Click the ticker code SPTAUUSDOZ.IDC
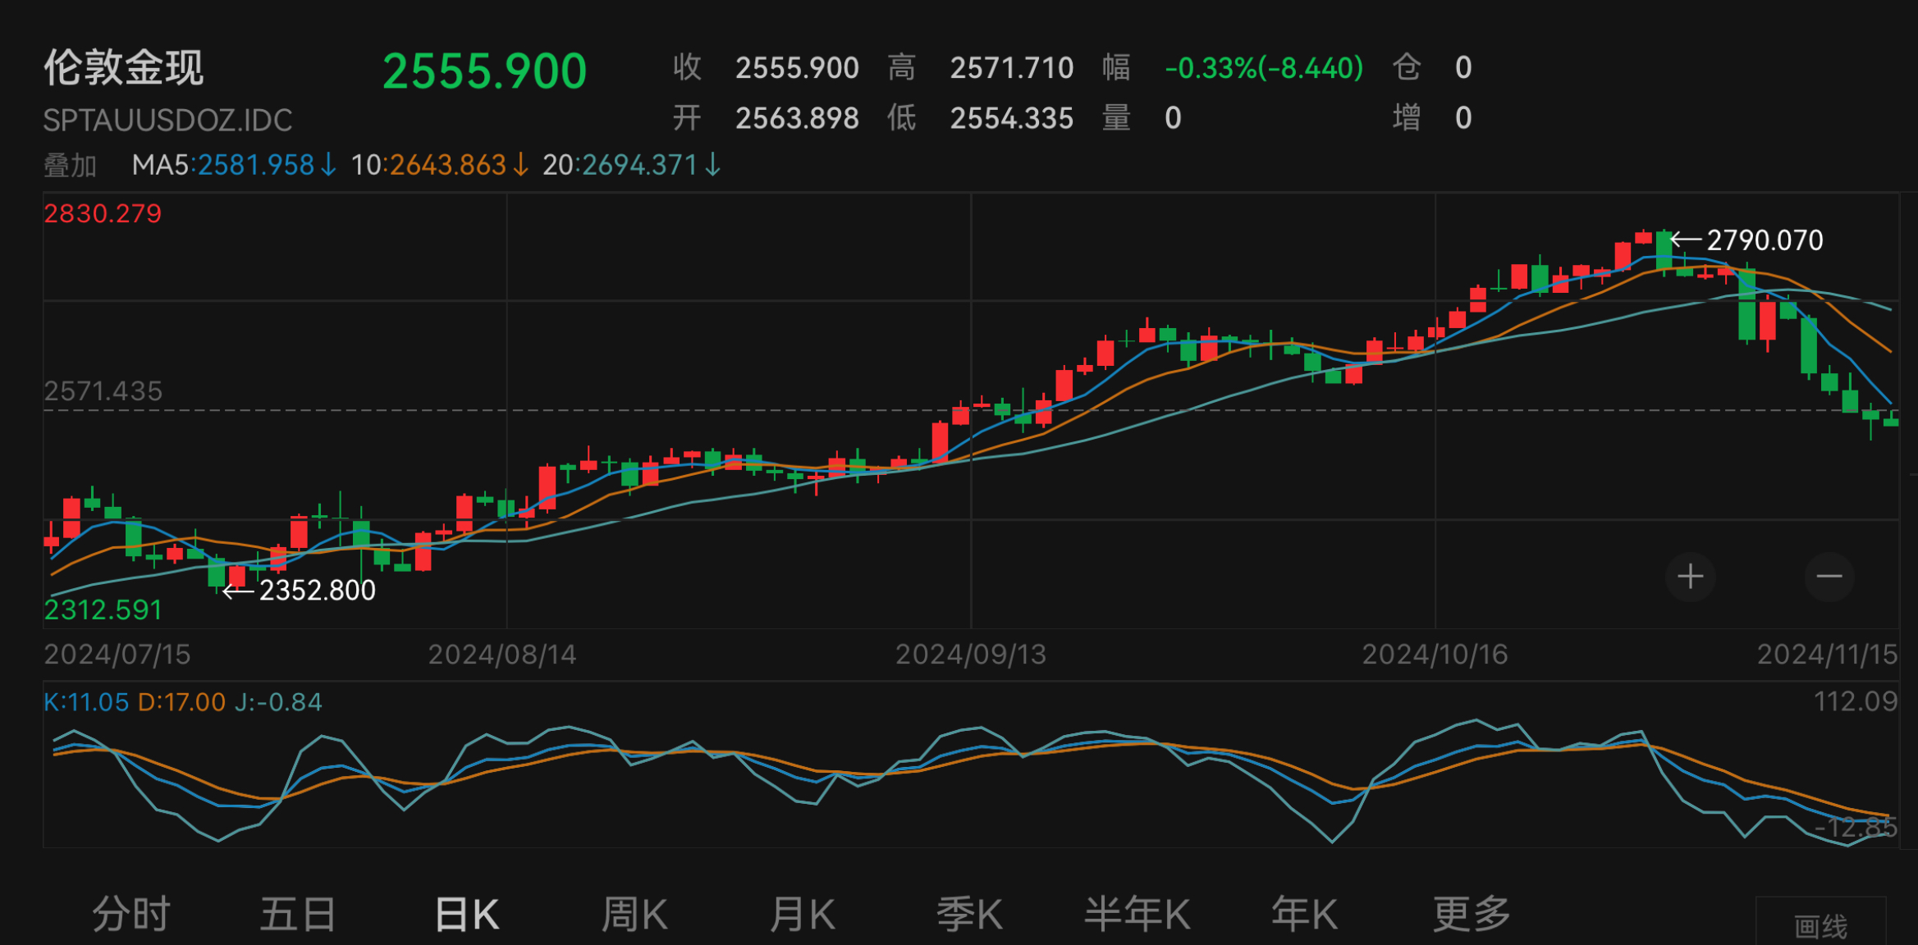This screenshot has height=945, width=1918. click(168, 121)
